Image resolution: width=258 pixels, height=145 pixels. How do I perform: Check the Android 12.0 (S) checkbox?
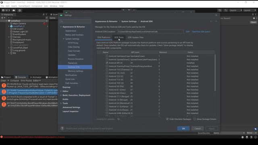(x=107, y=76)
